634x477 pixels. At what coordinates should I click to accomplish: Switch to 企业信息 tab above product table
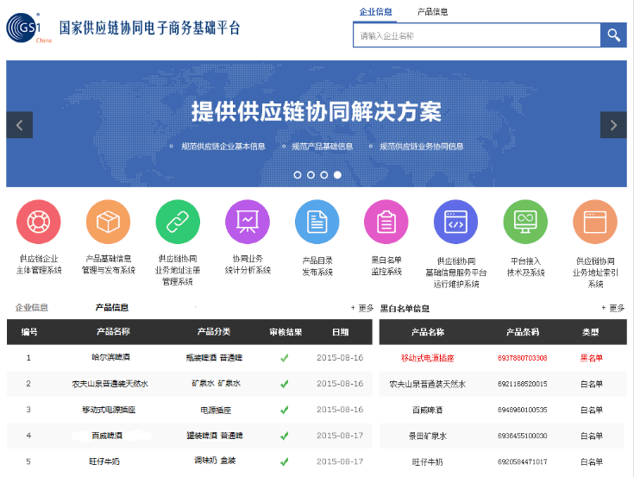32,308
